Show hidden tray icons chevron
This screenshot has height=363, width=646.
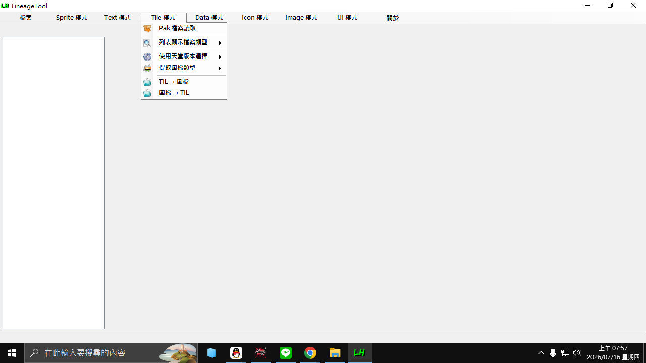pyautogui.click(x=541, y=353)
